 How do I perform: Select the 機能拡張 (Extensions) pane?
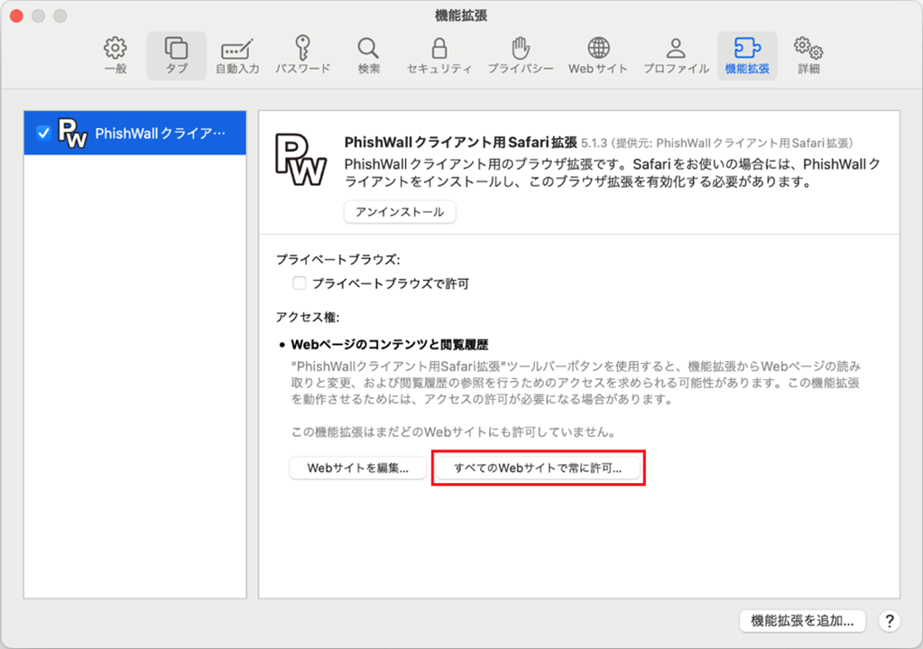point(747,56)
